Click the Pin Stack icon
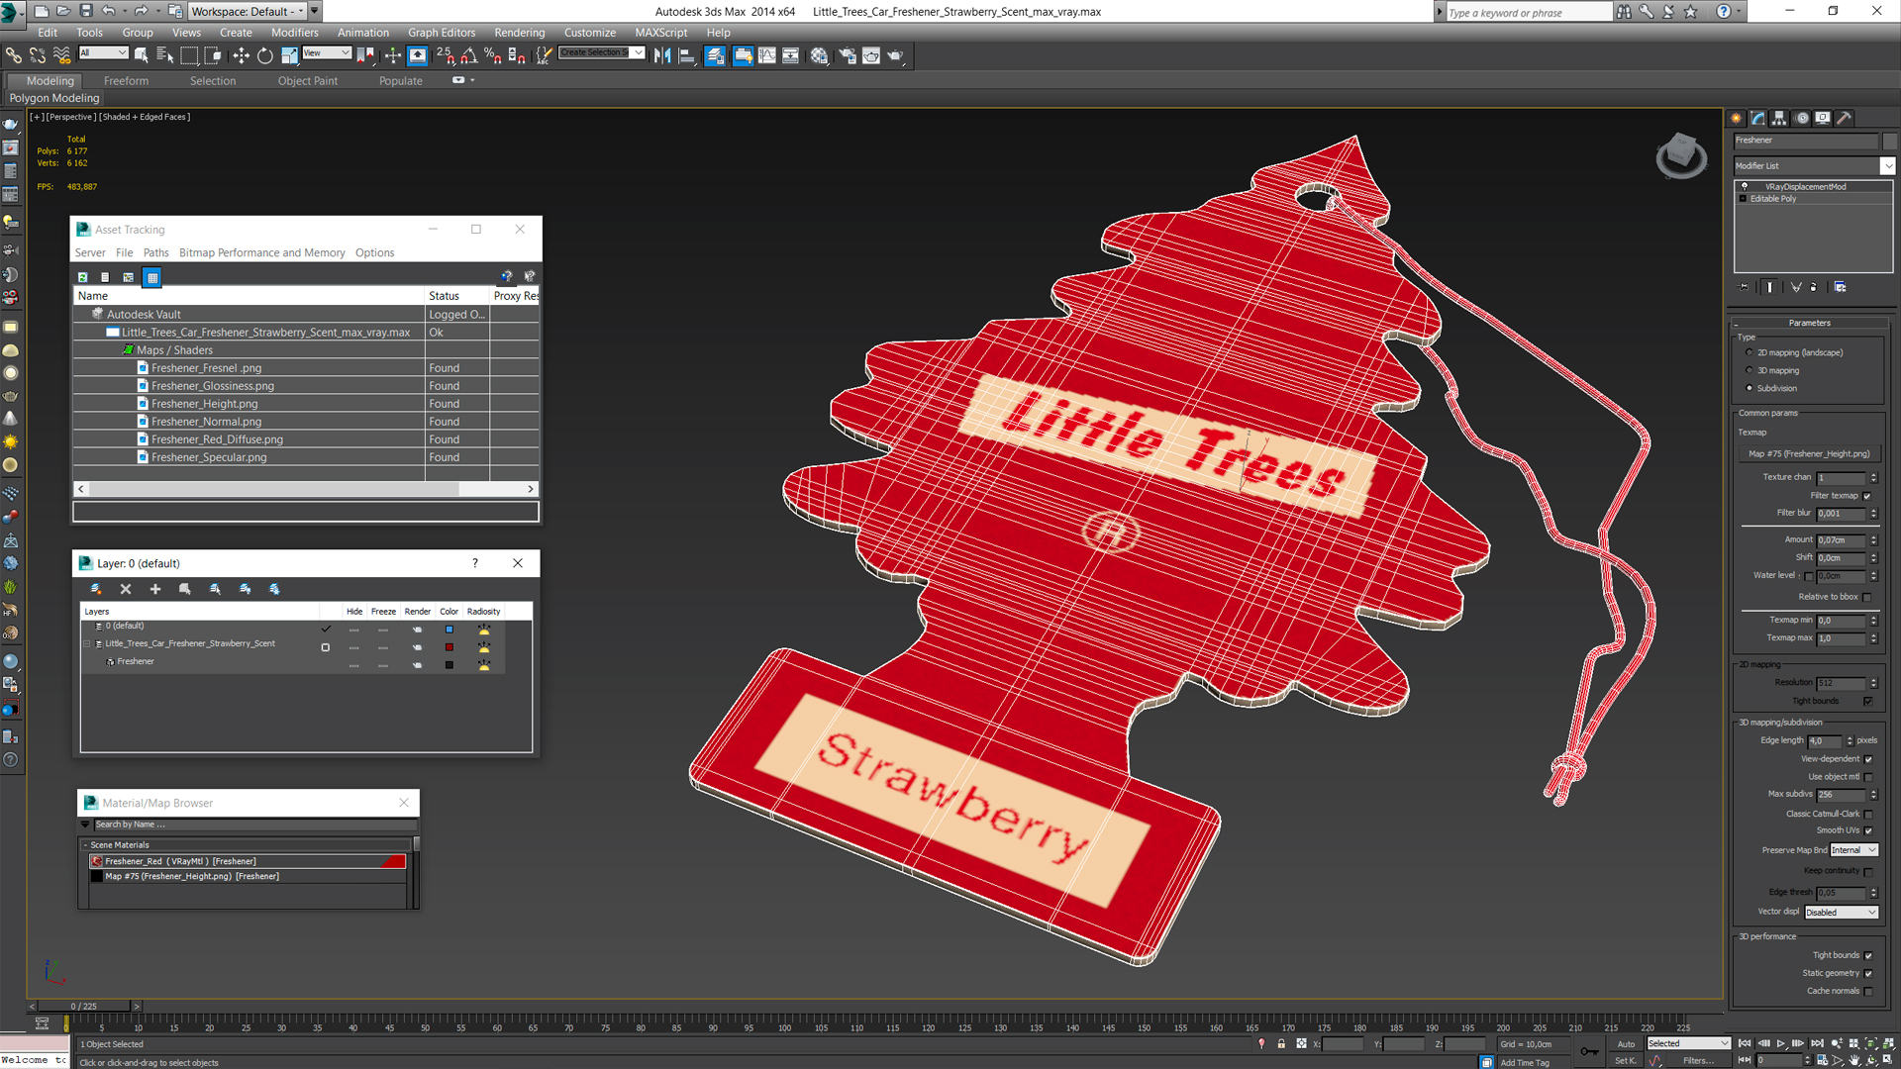The height and width of the screenshot is (1069, 1901). point(1745,287)
